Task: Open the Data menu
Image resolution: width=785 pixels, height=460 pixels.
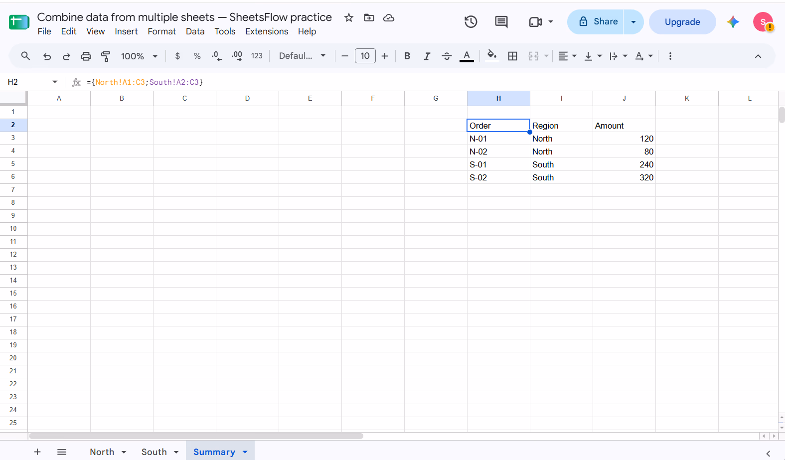Action: click(195, 31)
